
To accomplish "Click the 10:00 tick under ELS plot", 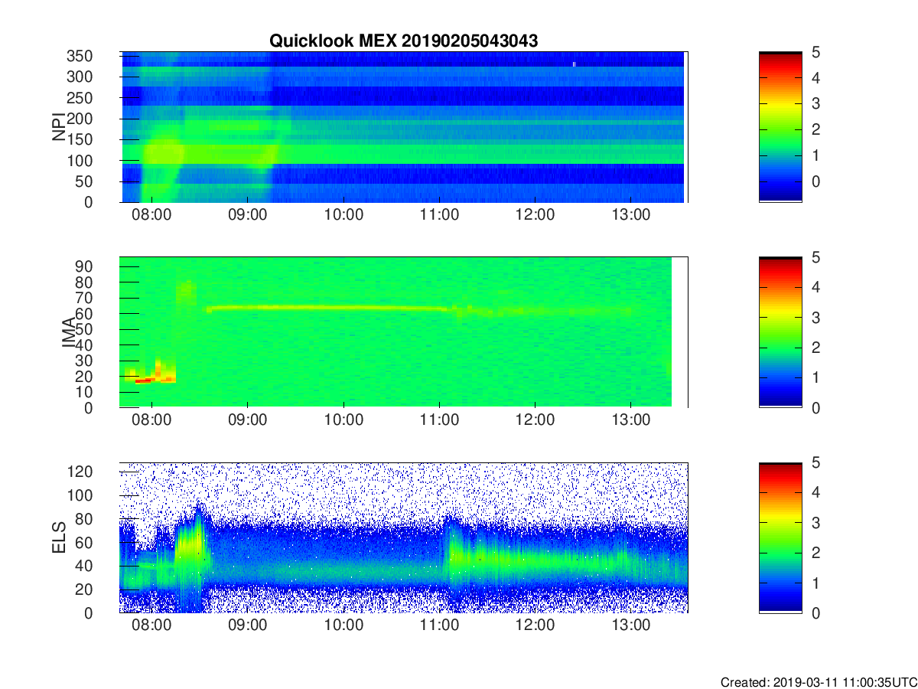I will 343,625.
